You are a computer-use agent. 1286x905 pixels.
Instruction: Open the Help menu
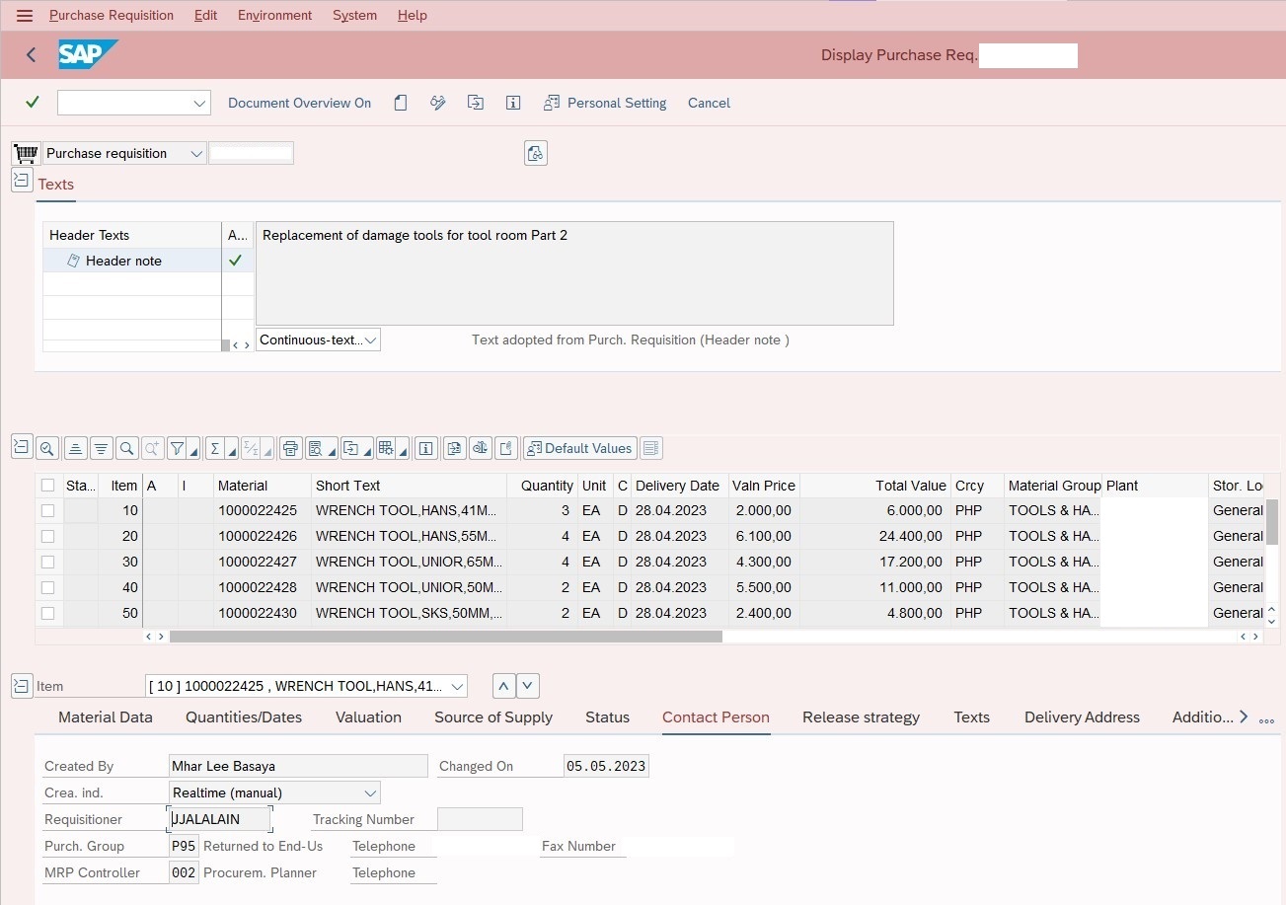click(x=413, y=16)
